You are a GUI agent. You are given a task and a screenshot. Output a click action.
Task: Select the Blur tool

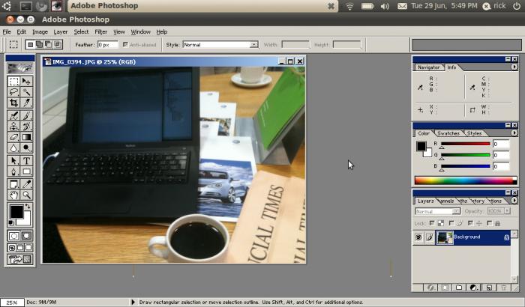[13, 148]
